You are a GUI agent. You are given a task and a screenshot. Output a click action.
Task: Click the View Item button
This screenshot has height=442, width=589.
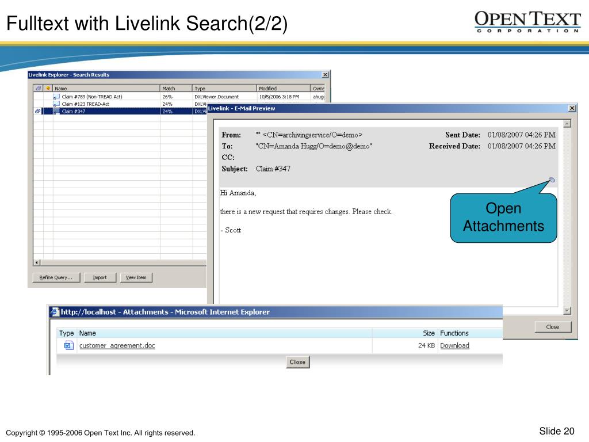click(136, 277)
